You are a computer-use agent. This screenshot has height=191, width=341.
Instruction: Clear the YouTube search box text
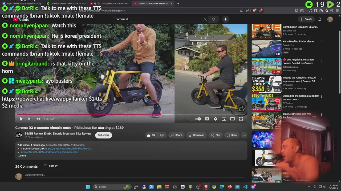[x=205, y=19]
